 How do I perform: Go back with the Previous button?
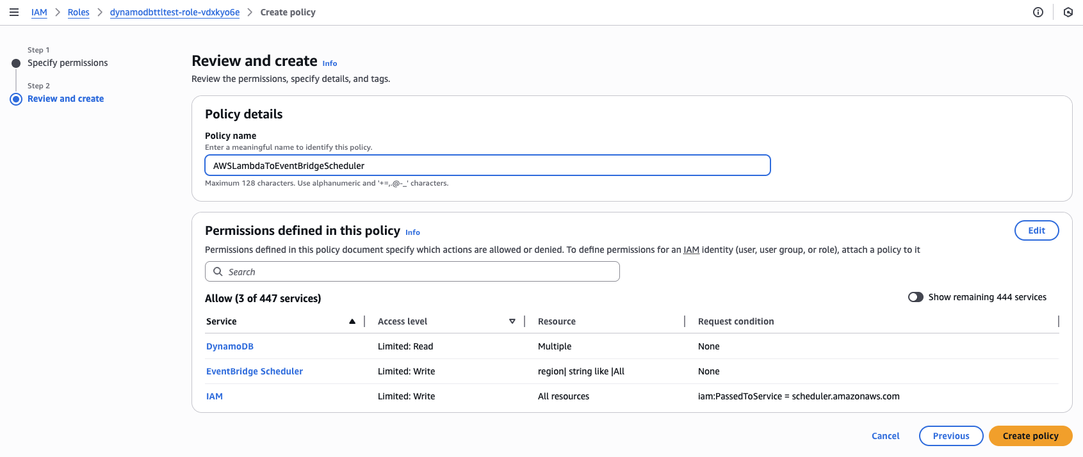click(950, 436)
